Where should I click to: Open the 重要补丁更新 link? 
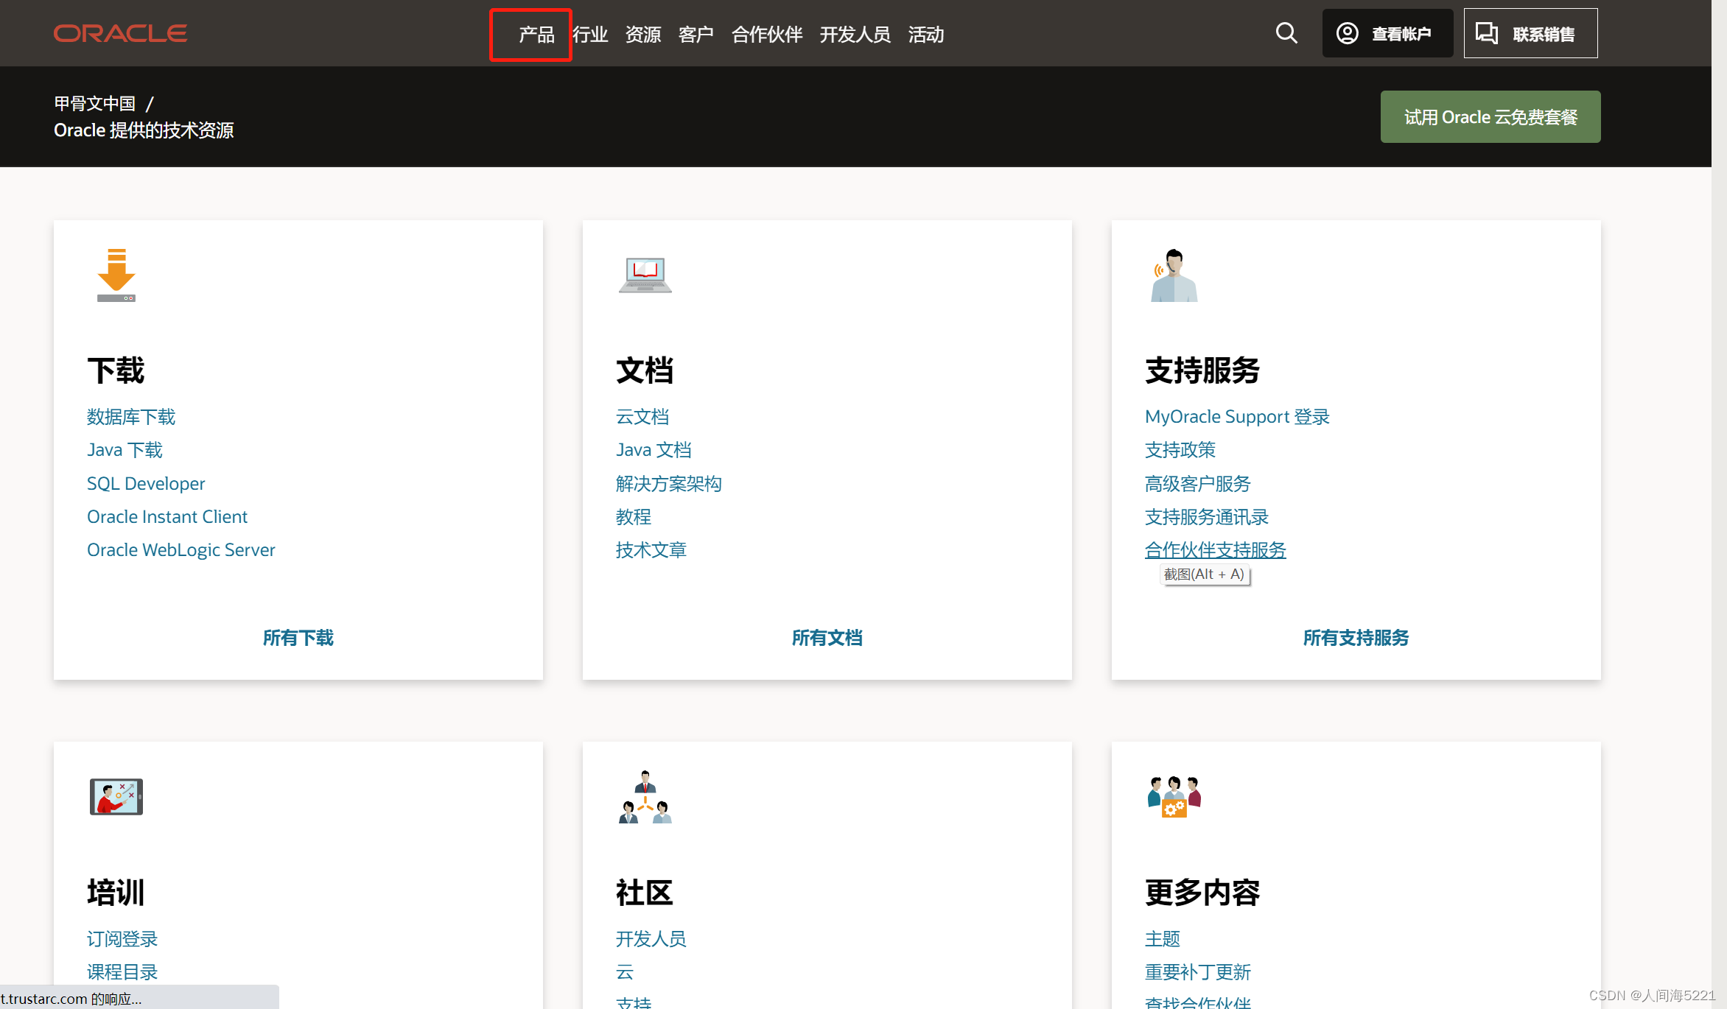click(x=1198, y=972)
